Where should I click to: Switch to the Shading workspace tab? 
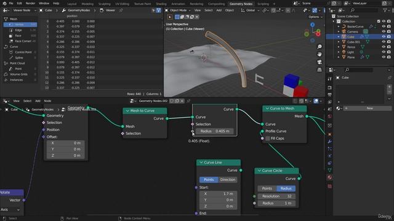click(x=161, y=4)
